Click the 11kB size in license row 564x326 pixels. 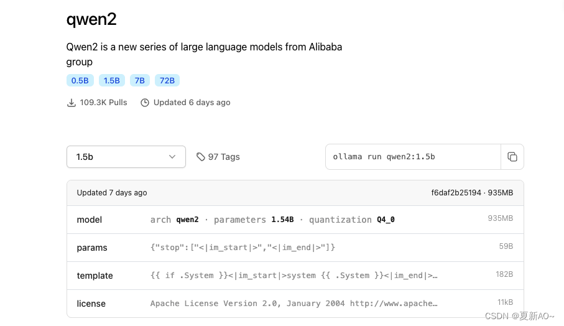click(505, 302)
